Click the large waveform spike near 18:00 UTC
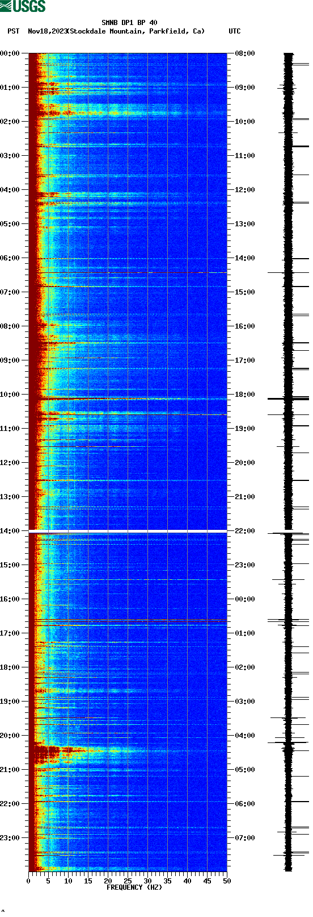313x917 pixels. point(289,399)
